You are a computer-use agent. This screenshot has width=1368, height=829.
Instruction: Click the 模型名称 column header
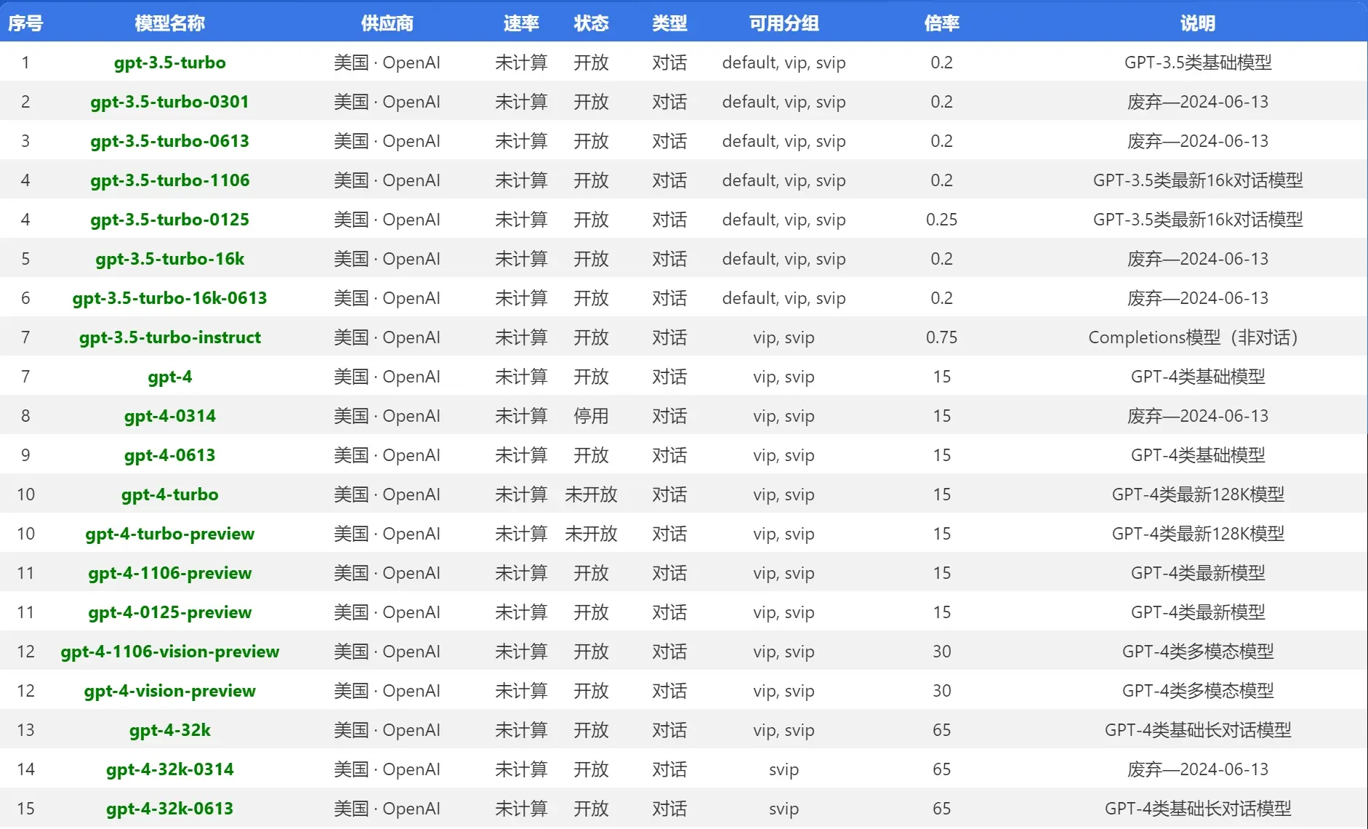(x=169, y=23)
